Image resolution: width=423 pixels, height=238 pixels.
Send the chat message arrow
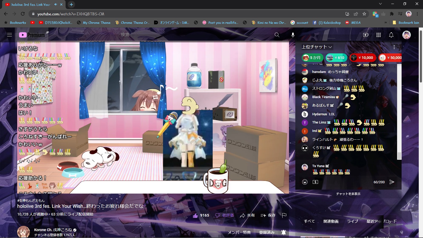point(392,182)
